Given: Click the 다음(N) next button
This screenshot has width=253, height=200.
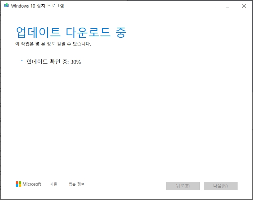Looking at the screenshot, I should click(221, 186).
